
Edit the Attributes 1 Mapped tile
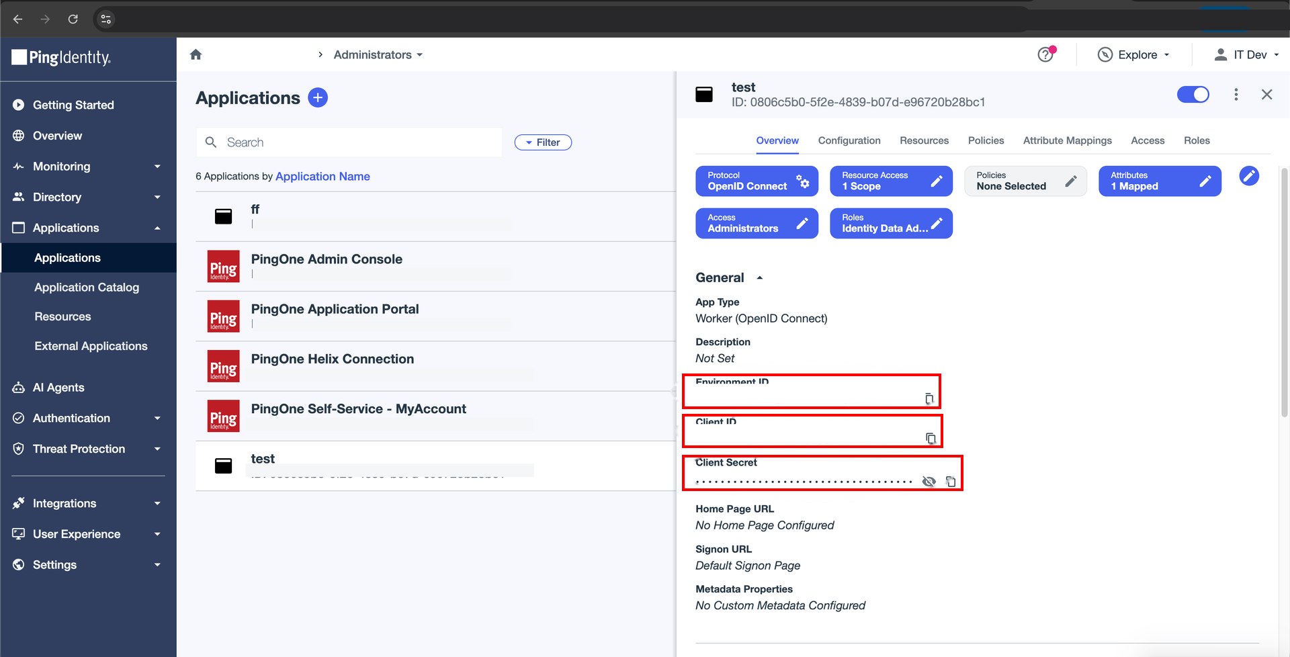point(1160,181)
